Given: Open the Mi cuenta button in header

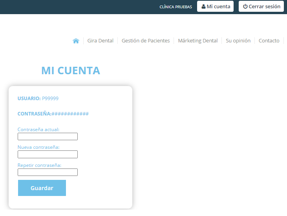Looking at the screenshot, I should (x=216, y=7).
